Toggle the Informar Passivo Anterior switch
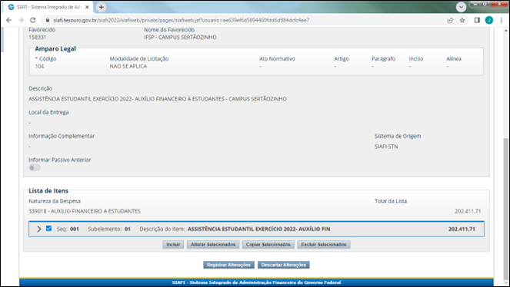 35,167
